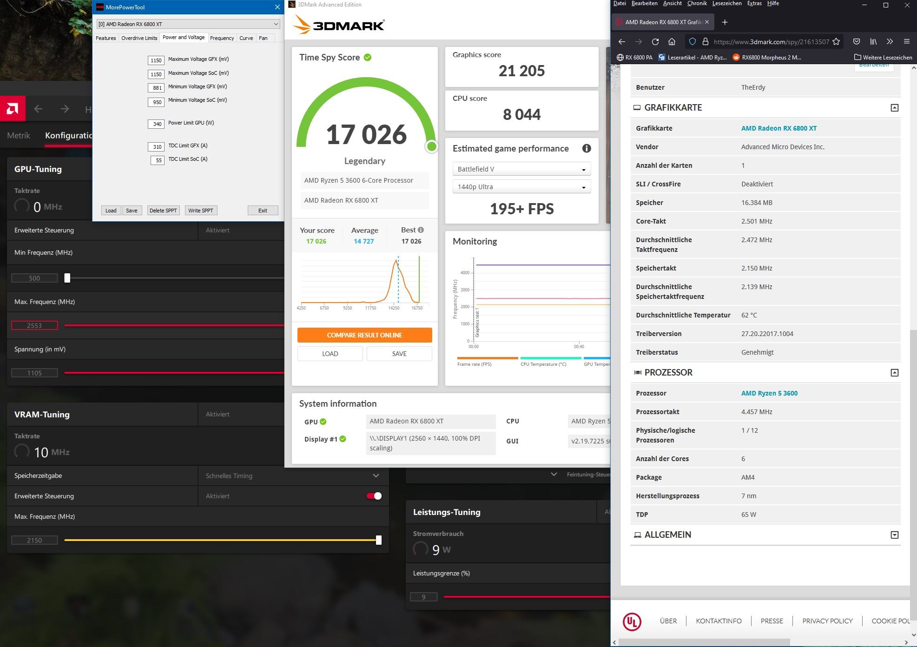Click the info icon next to Best score

coord(421,230)
